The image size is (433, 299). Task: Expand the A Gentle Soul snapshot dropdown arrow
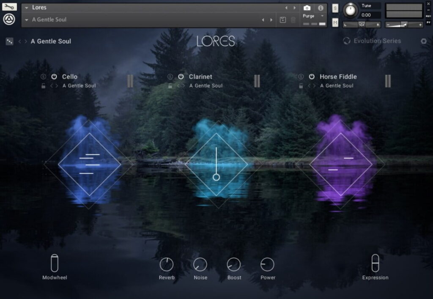point(27,20)
